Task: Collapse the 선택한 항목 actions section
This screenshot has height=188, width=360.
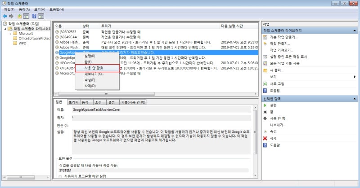Action: pos(355,99)
